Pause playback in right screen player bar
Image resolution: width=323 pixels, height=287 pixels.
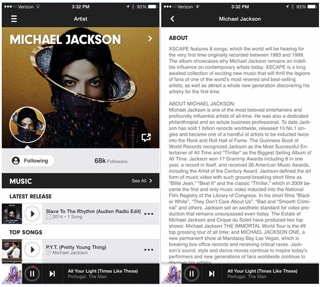tap(192, 274)
